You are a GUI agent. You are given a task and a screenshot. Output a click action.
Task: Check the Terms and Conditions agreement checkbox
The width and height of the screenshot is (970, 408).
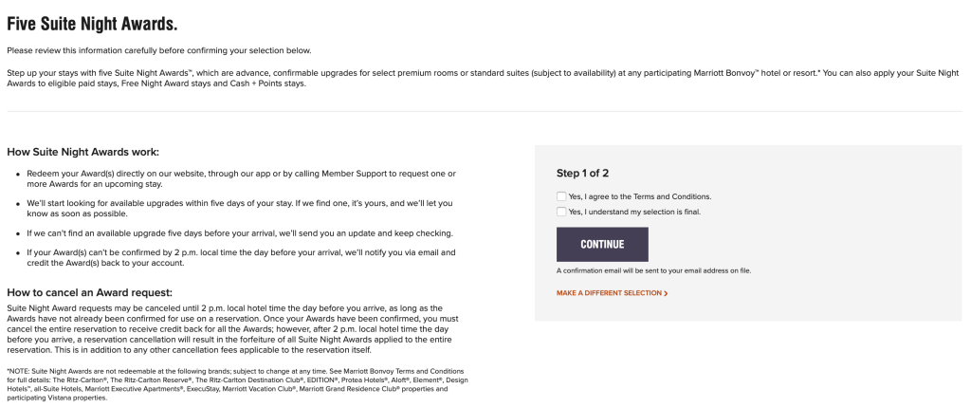(561, 196)
